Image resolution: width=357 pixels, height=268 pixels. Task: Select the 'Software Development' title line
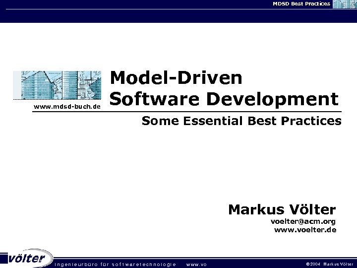click(x=224, y=99)
